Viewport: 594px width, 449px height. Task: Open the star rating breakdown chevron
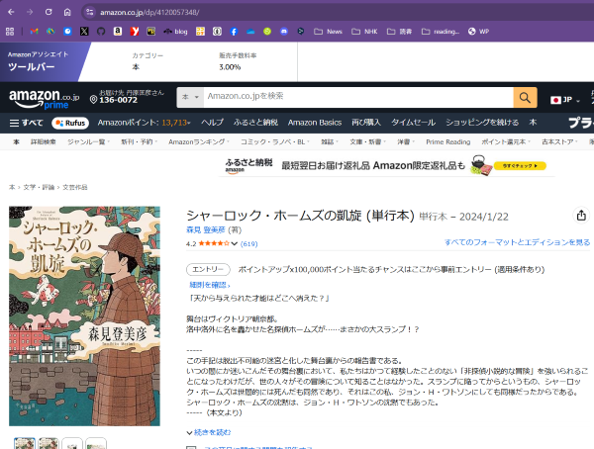(x=235, y=244)
